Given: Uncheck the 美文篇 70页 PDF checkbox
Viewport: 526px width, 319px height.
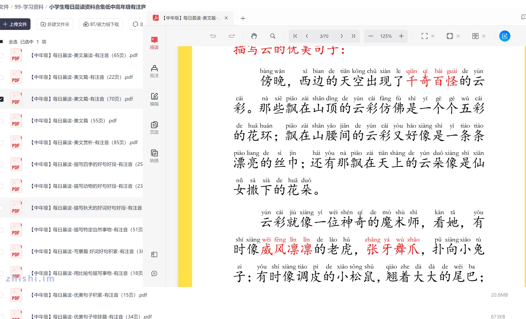Looking at the screenshot, I should (2, 99).
